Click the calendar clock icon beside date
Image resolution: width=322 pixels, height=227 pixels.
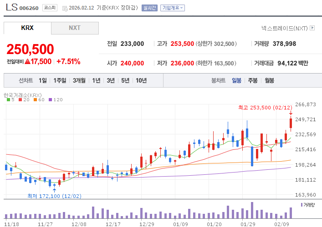point(65,8)
